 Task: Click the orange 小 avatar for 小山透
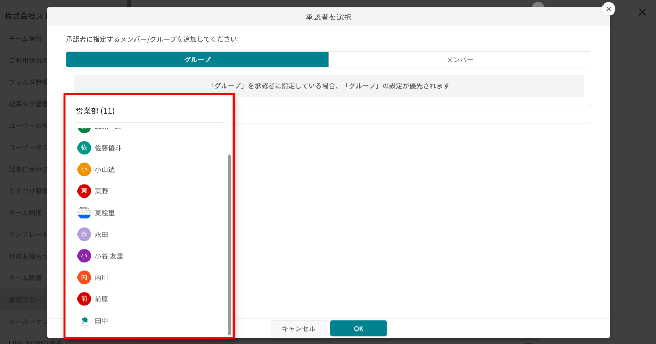pos(84,169)
